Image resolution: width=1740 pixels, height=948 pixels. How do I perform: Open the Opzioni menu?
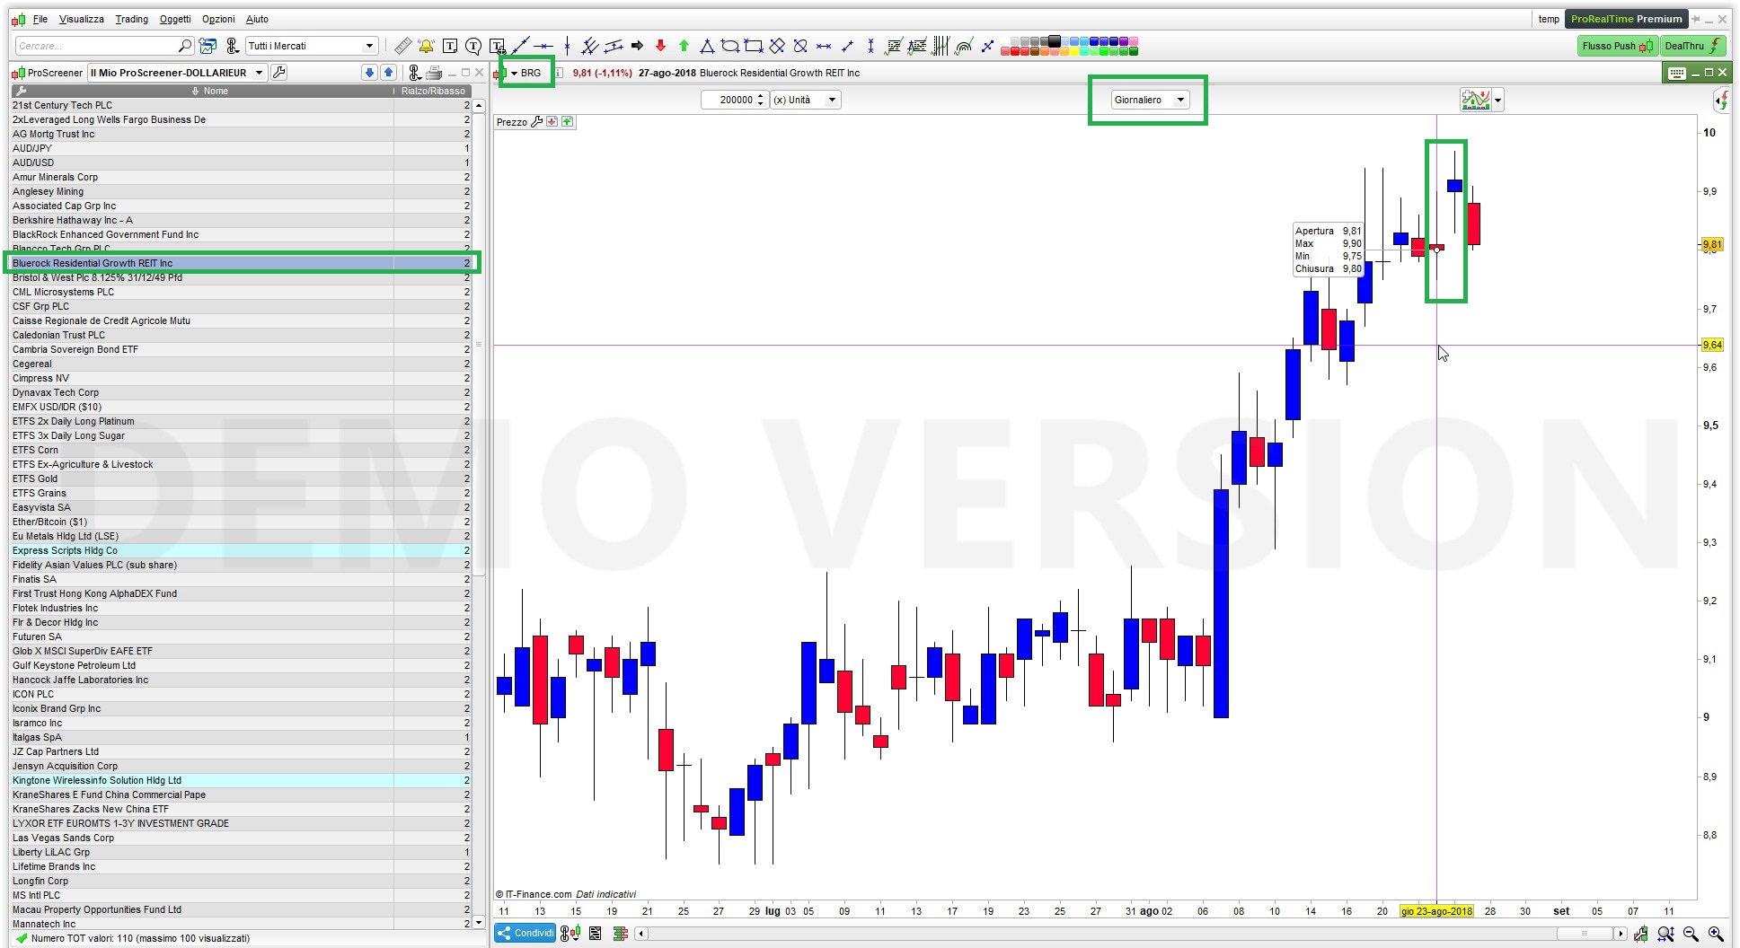pyautogui.click(x=218, y=19)
